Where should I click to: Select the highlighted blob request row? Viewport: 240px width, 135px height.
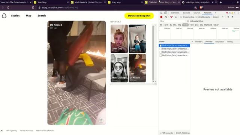pyautogui.click(x=174, y=45)
